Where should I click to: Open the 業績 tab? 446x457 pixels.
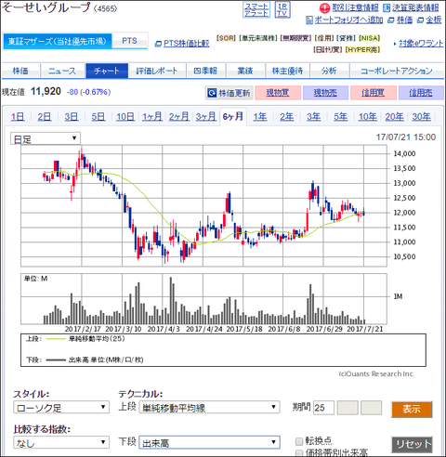tap(245, 71)
